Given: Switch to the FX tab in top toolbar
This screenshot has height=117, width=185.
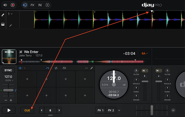Looking at the screenshot, I should (x=32, y=5).
